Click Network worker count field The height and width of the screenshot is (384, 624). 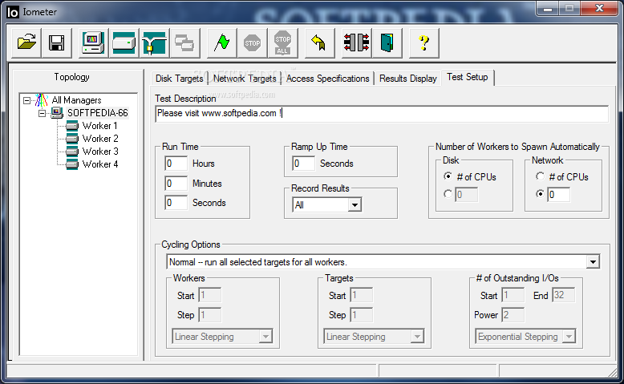pyautogui.click(x=558, y=195)
